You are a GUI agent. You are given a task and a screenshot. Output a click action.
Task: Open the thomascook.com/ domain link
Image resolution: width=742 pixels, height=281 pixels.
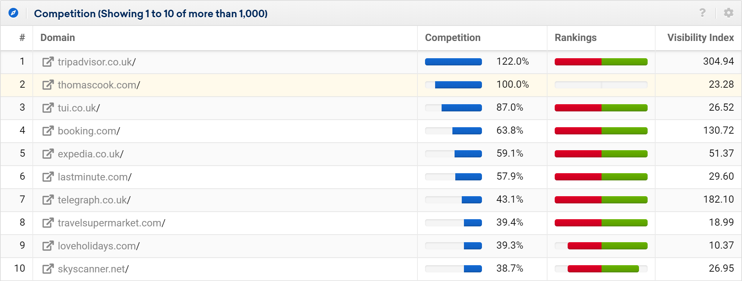99,85
